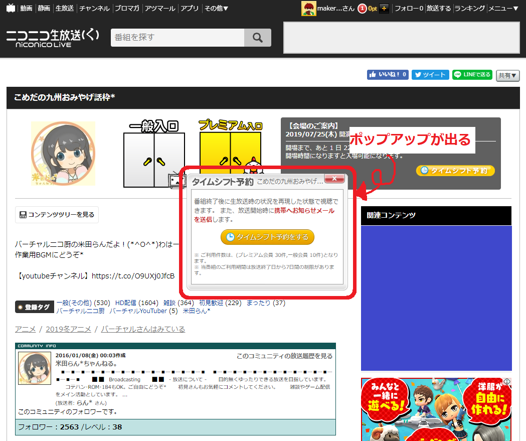Click the red notification badge showing 1

point(362,9)
